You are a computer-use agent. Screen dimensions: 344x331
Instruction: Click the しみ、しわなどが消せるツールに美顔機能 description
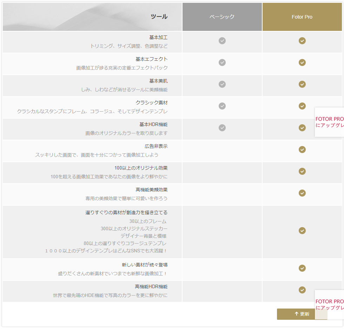click(x=124, y=90)
